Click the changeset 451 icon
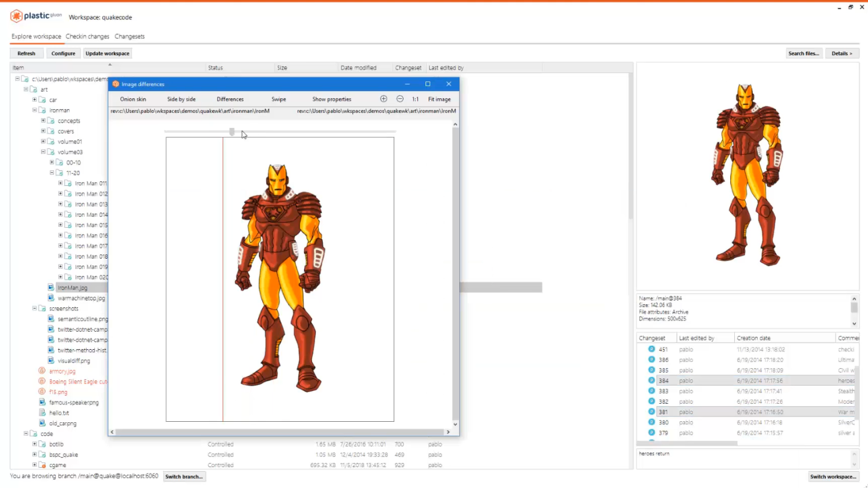 click(x=651, y=349)
